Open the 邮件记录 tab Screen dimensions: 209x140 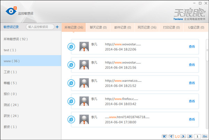tap(123, 27)
